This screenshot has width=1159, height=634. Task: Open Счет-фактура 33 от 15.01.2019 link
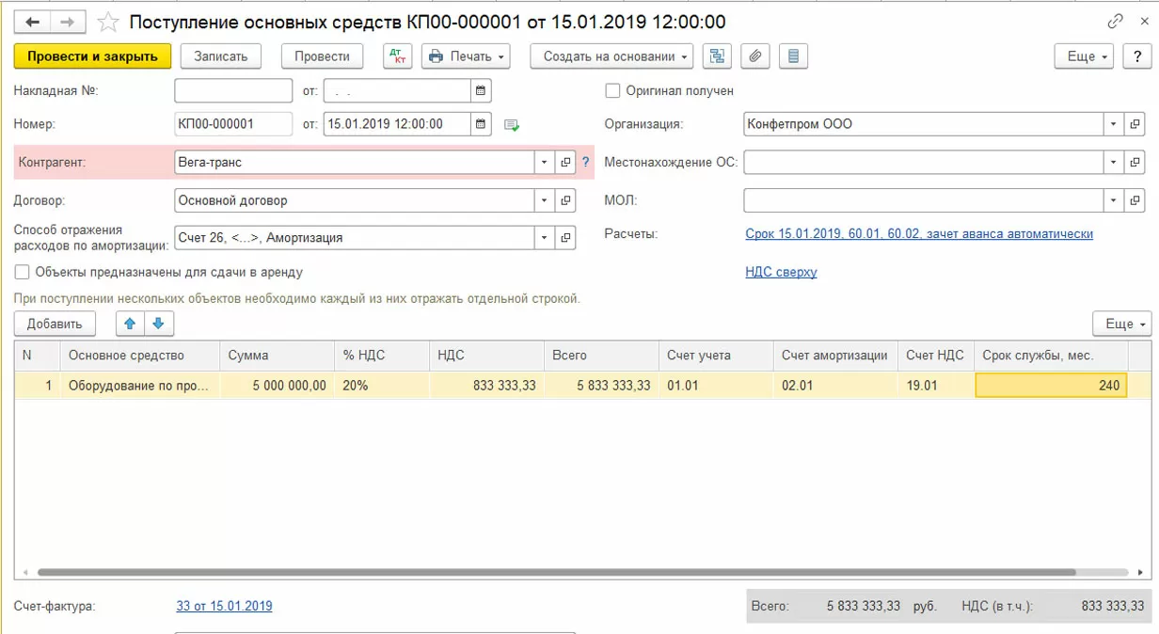click(224, 606)
